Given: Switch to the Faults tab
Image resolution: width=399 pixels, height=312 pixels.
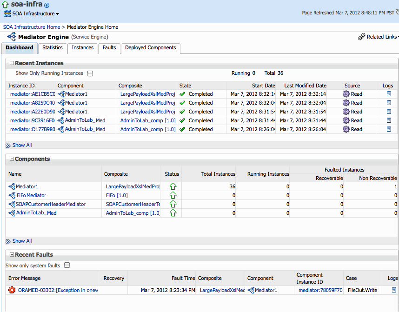Looking at the screenshot, I should point(109,47).
